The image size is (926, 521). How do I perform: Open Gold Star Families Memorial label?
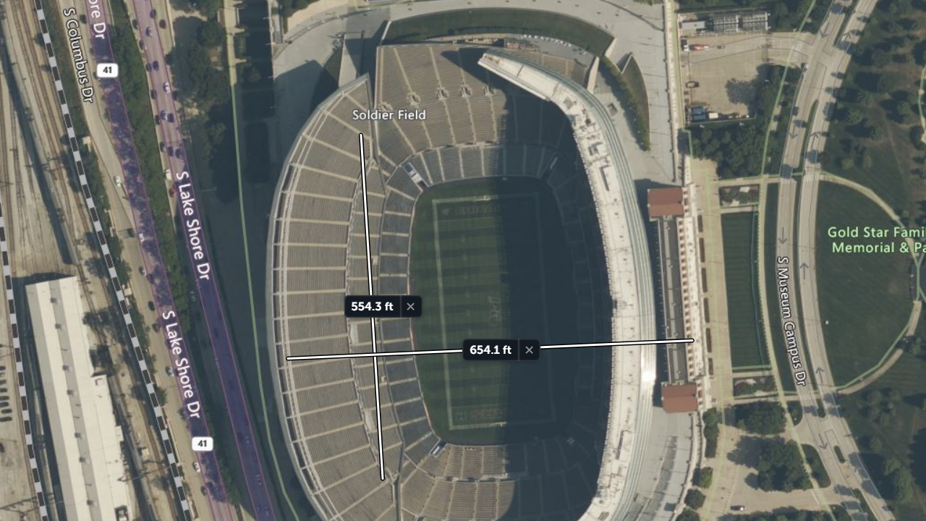[x=876, y=240]
